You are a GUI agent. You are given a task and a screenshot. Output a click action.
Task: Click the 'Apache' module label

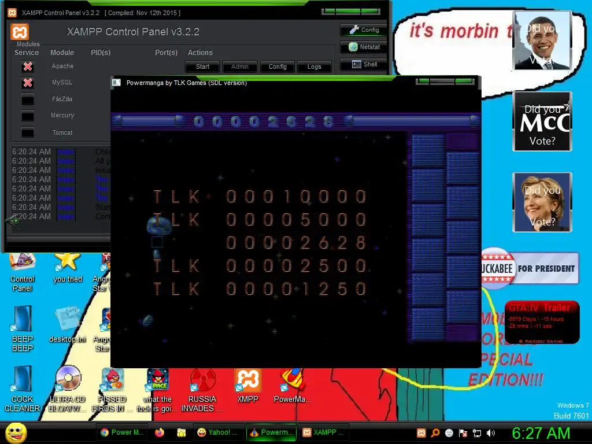(62, 66)
